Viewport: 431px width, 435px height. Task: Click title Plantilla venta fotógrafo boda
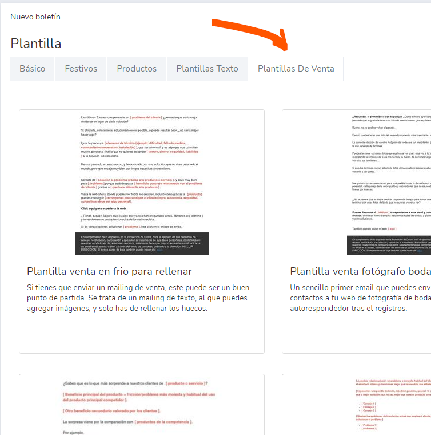tap(360, 271)
